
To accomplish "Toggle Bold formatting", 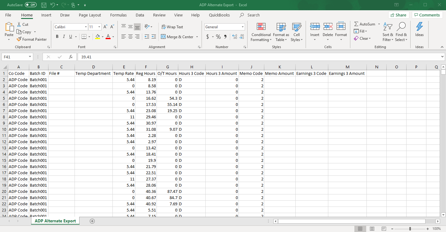I will (57, 37).
